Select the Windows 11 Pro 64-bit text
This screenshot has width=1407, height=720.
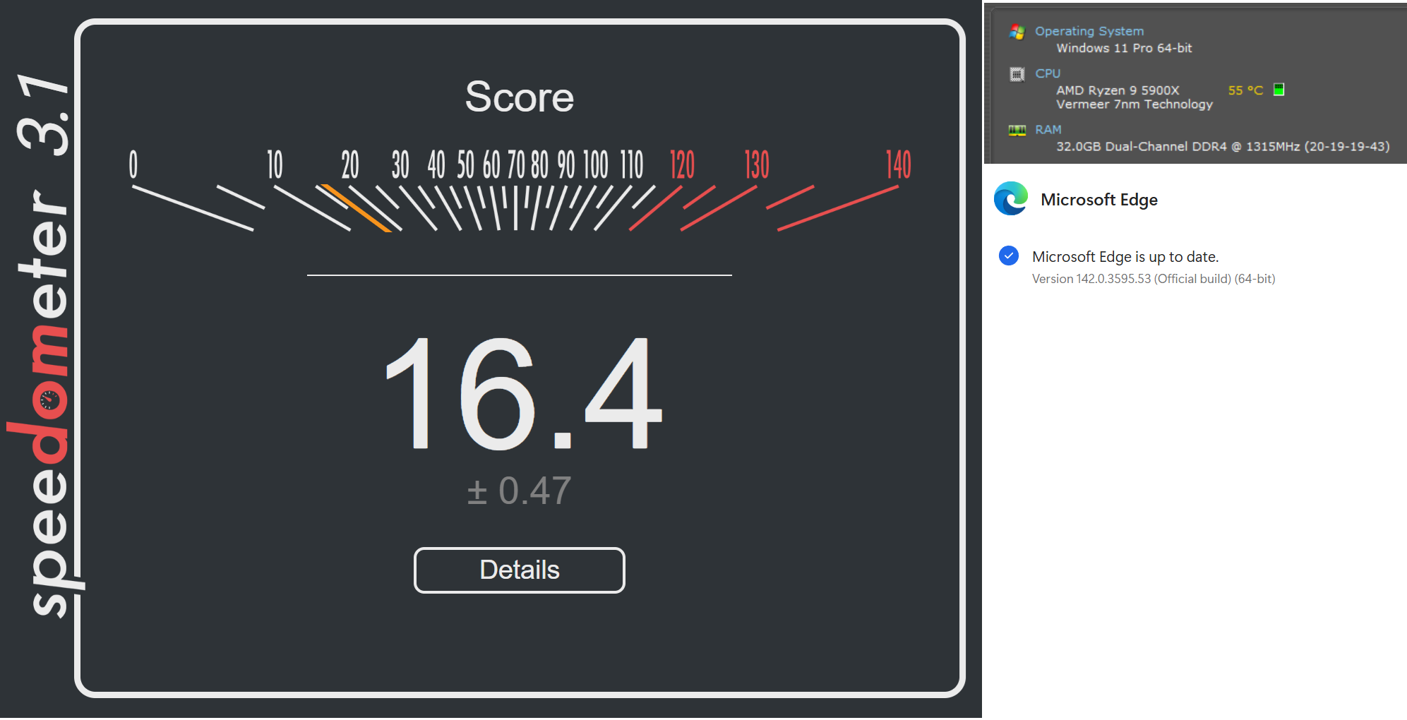pyautogui.click(x=1124, y=48)
